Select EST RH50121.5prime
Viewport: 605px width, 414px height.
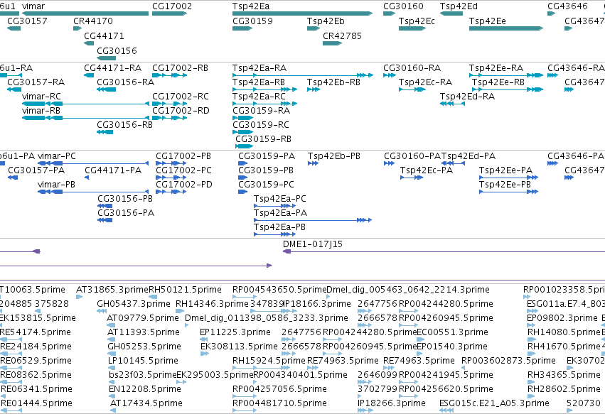click(153, 297)
